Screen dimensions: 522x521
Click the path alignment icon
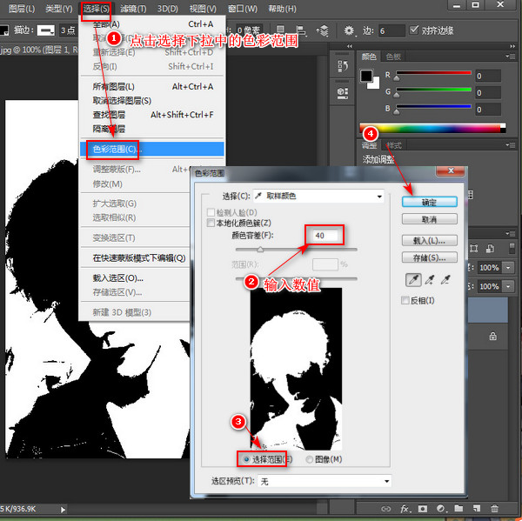click(x=301, y=30)
